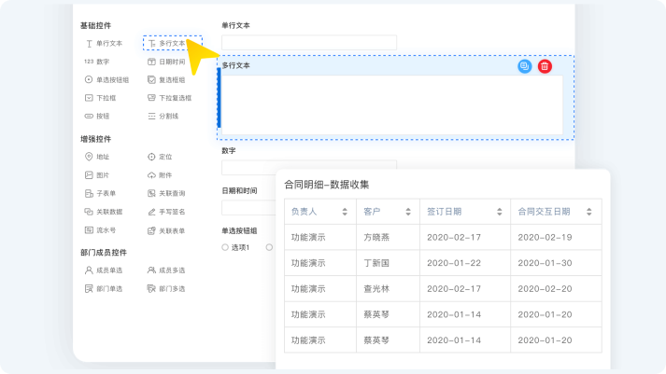Select the second unlabeled radio option
This screenshot has width=666, height=374.
[269, 247]
